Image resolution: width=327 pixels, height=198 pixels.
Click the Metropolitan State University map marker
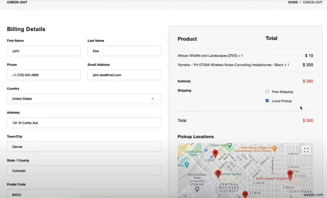coord(197,189)
